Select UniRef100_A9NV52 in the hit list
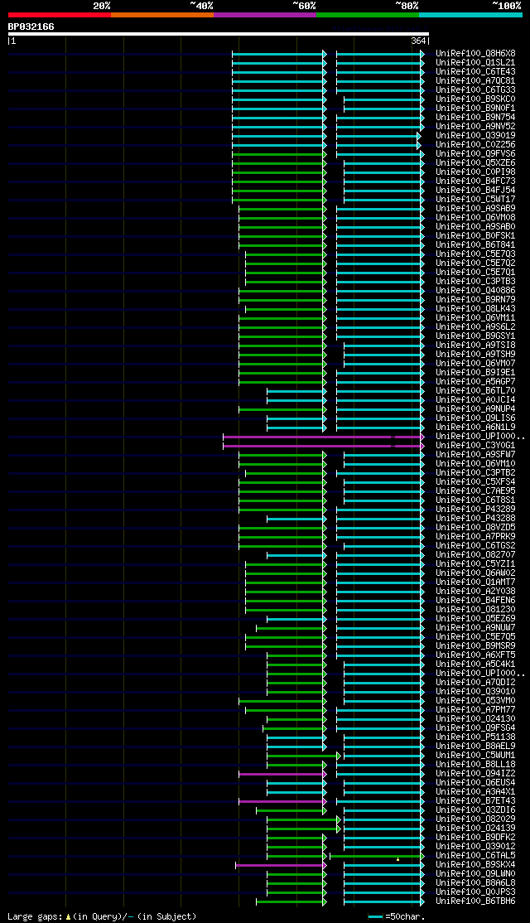This screenshot has height=923, width=530. point(476,127)
